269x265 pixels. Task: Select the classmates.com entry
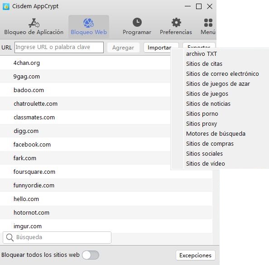tap(85, 117)
